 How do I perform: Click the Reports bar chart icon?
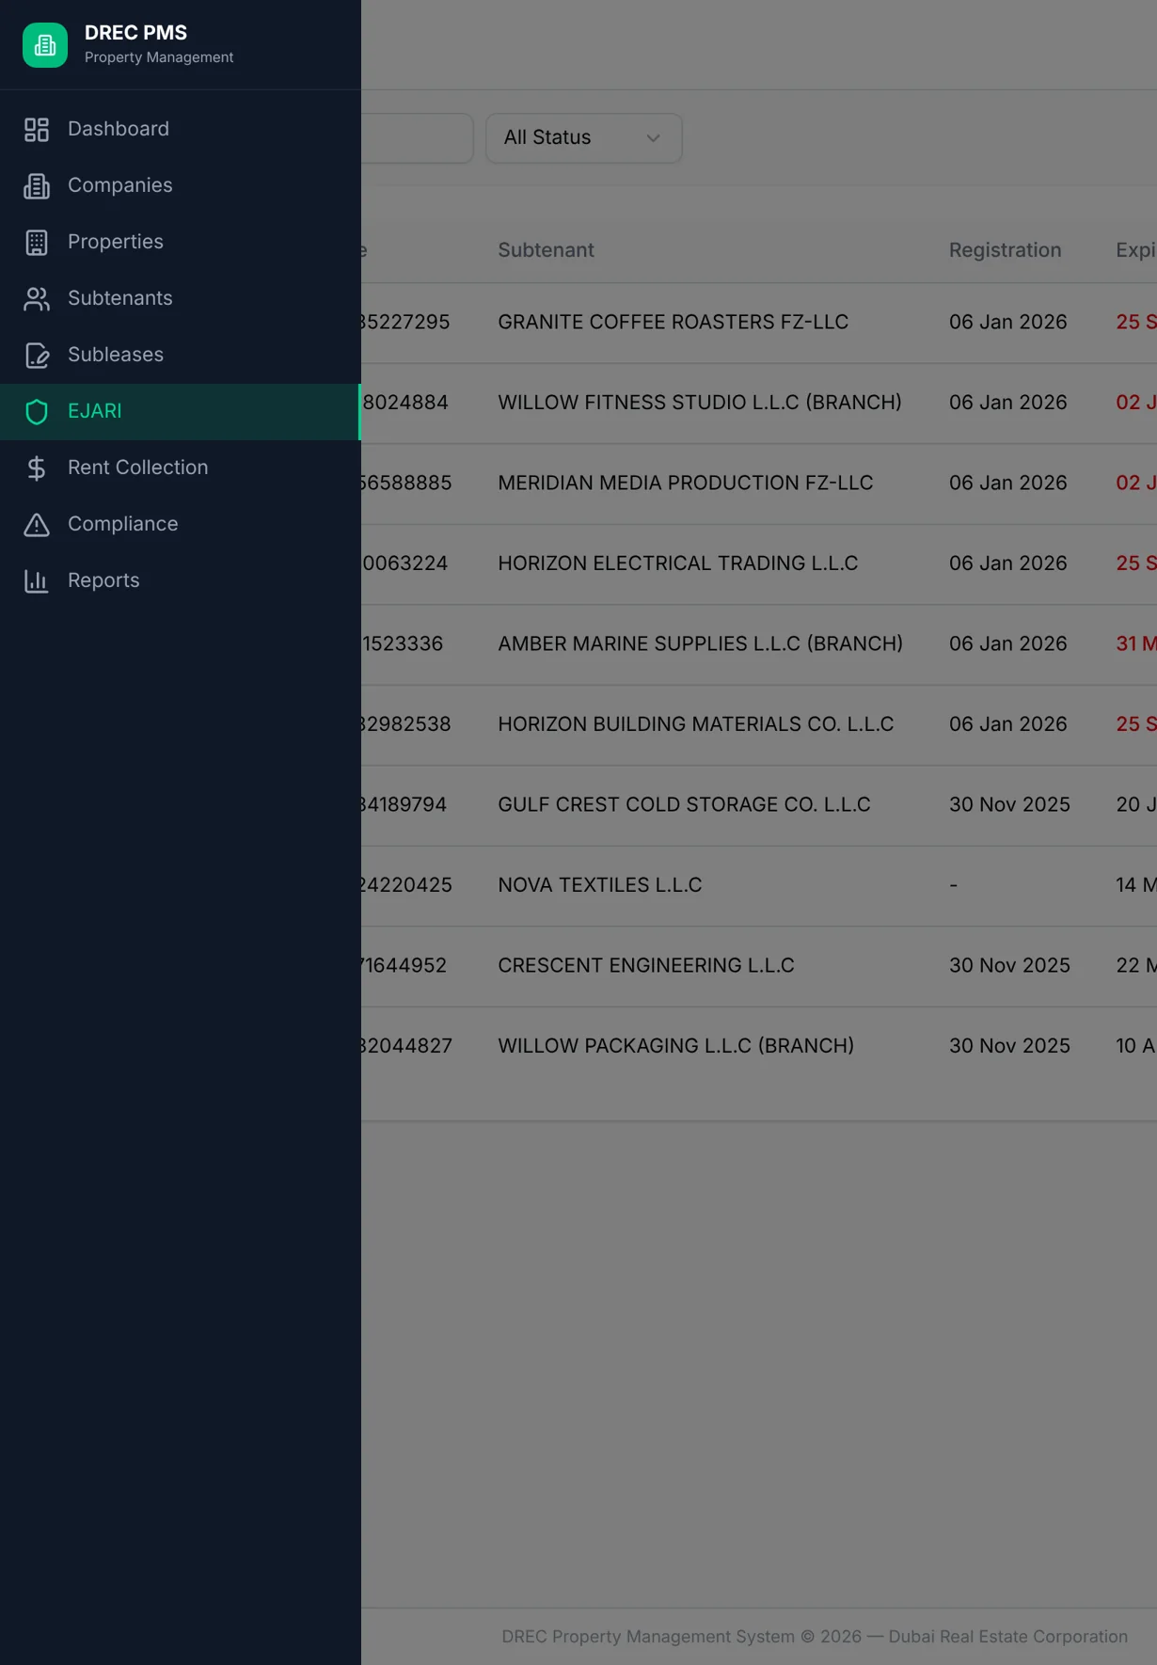click(37, 581)
